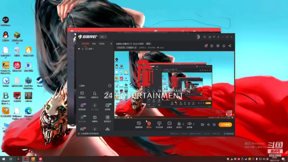Open Cortana search circle on taskbar
This screenshot has width=288, height=162.
tap(11, 159)
